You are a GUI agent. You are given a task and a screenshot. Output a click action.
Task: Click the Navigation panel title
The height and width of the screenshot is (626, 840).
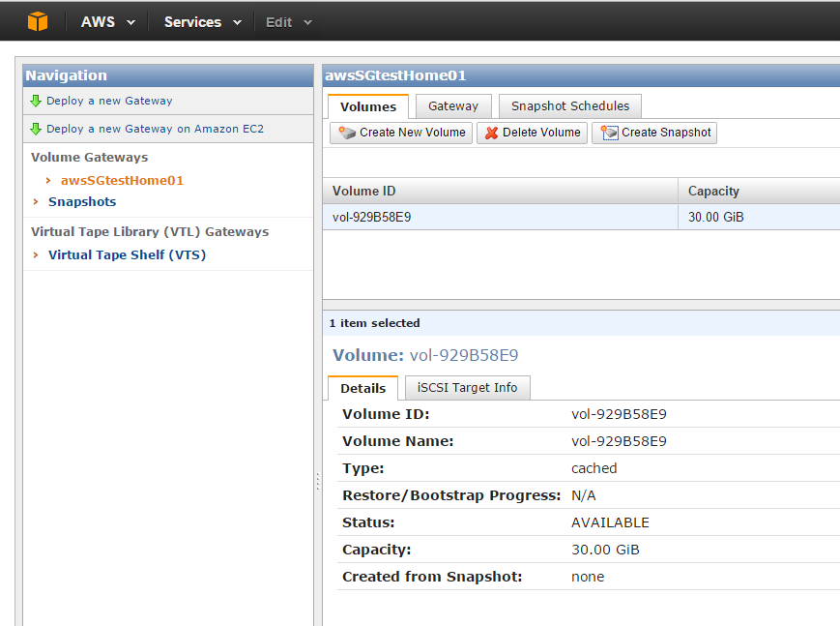(67, 75)
